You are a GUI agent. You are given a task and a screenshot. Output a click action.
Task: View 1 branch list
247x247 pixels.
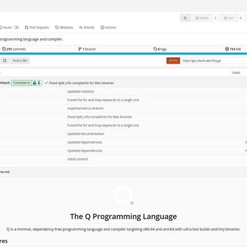(87, 49)
